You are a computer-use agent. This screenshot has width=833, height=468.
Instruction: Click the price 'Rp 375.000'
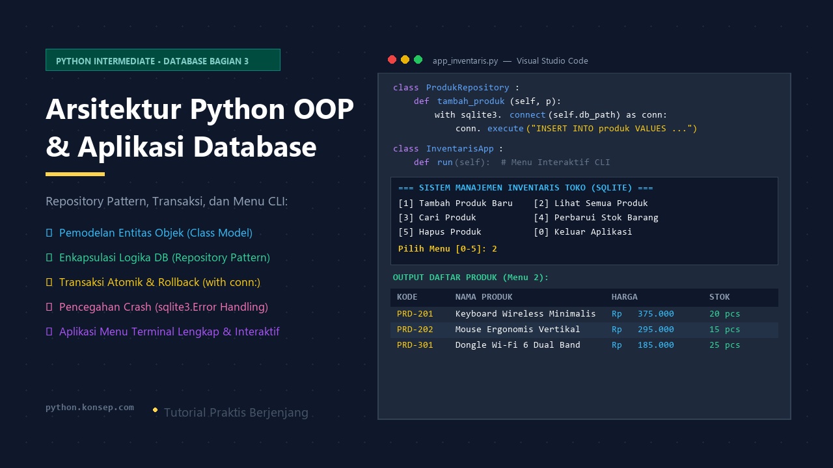coord(643,314)
